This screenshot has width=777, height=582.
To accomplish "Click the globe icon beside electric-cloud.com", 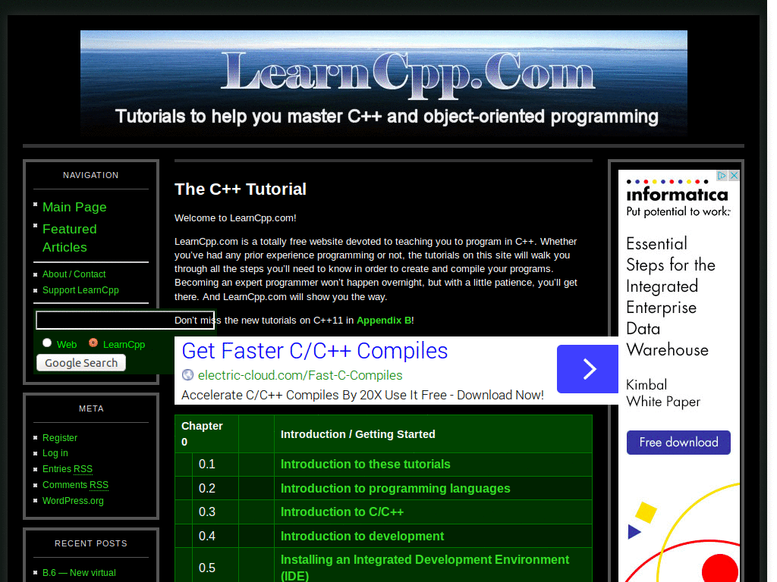I will coord(187,374).
